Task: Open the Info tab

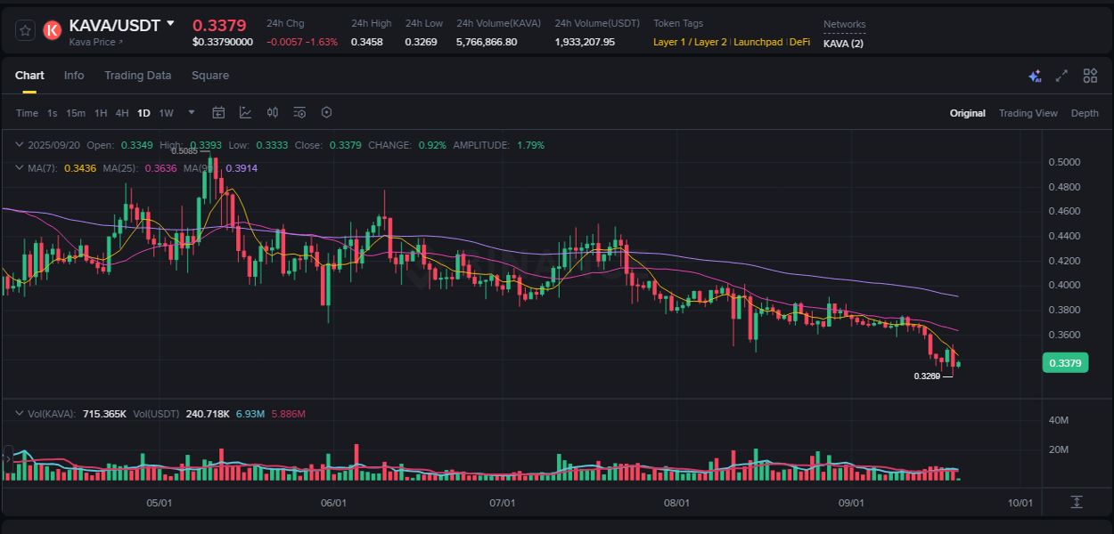Action: pos(74,76)
